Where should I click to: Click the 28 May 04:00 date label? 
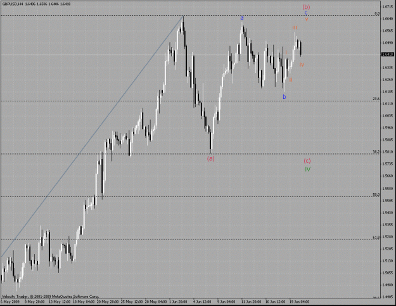[x=156, y=302]
